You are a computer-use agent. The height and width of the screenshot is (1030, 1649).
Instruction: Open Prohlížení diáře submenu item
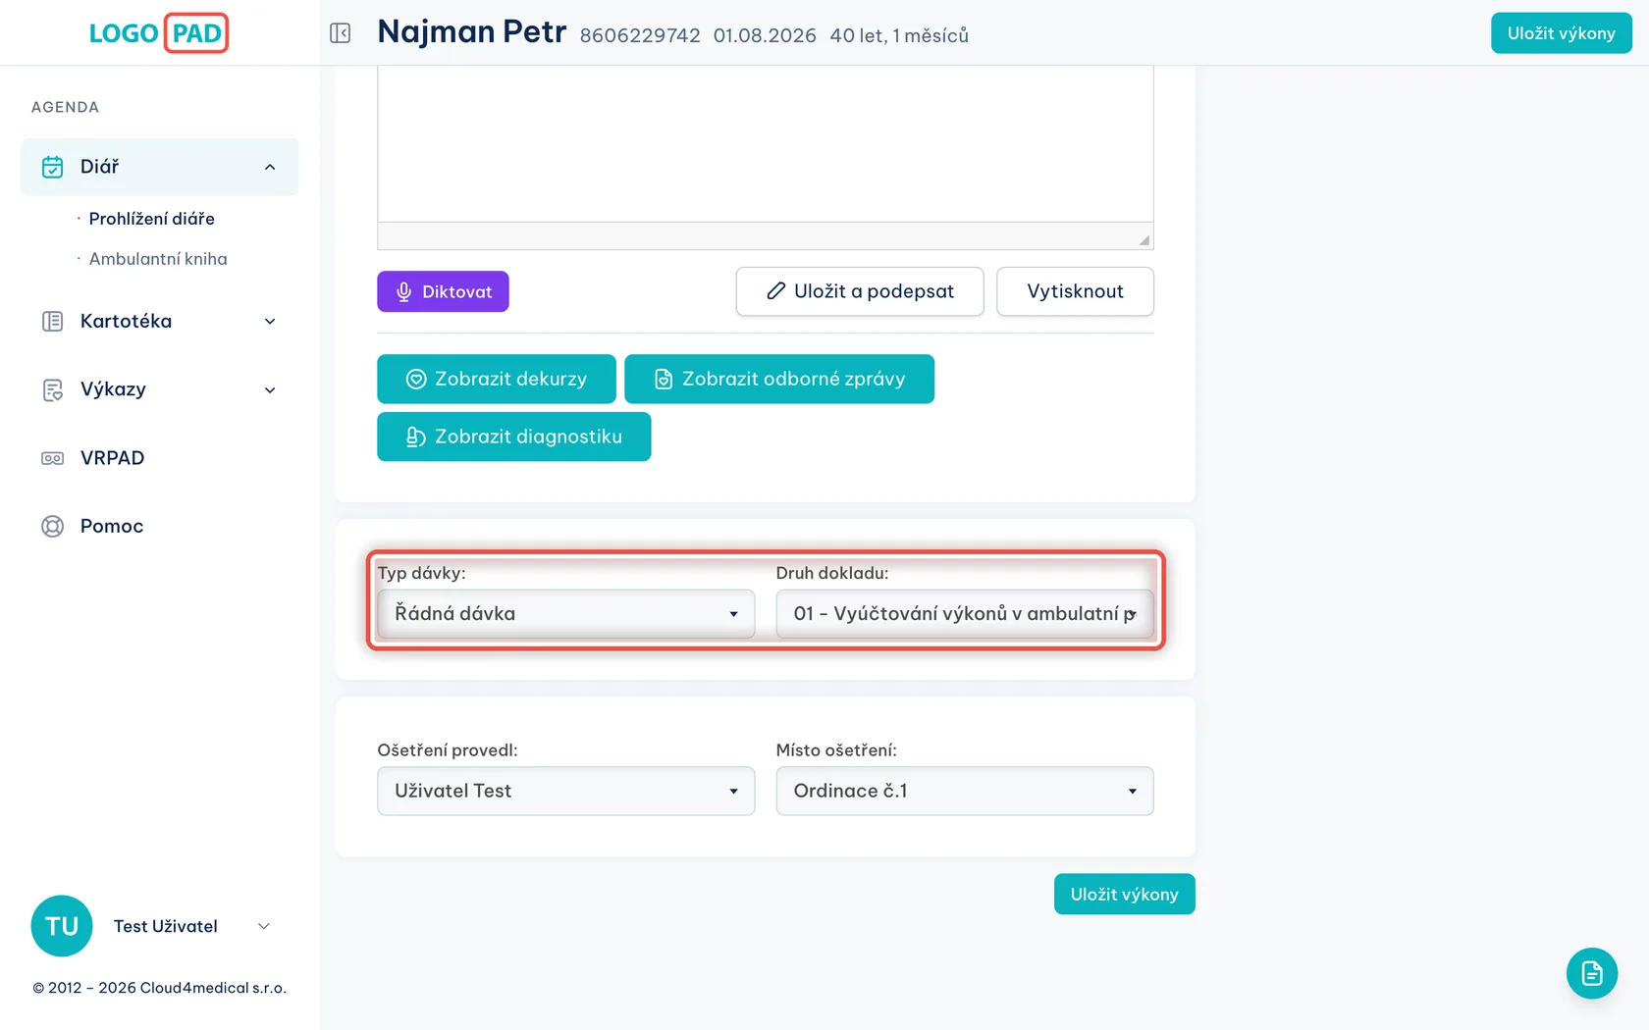152,219
